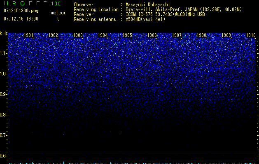Click the 1907 time marker

point(177,35)
